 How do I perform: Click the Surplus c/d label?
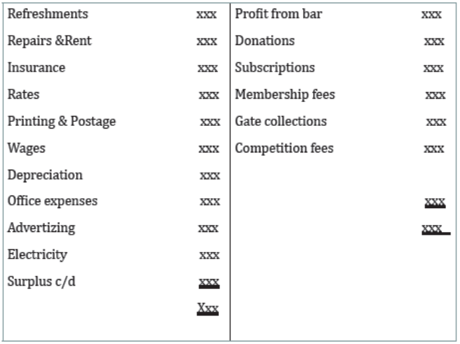(x=41, y=282)
